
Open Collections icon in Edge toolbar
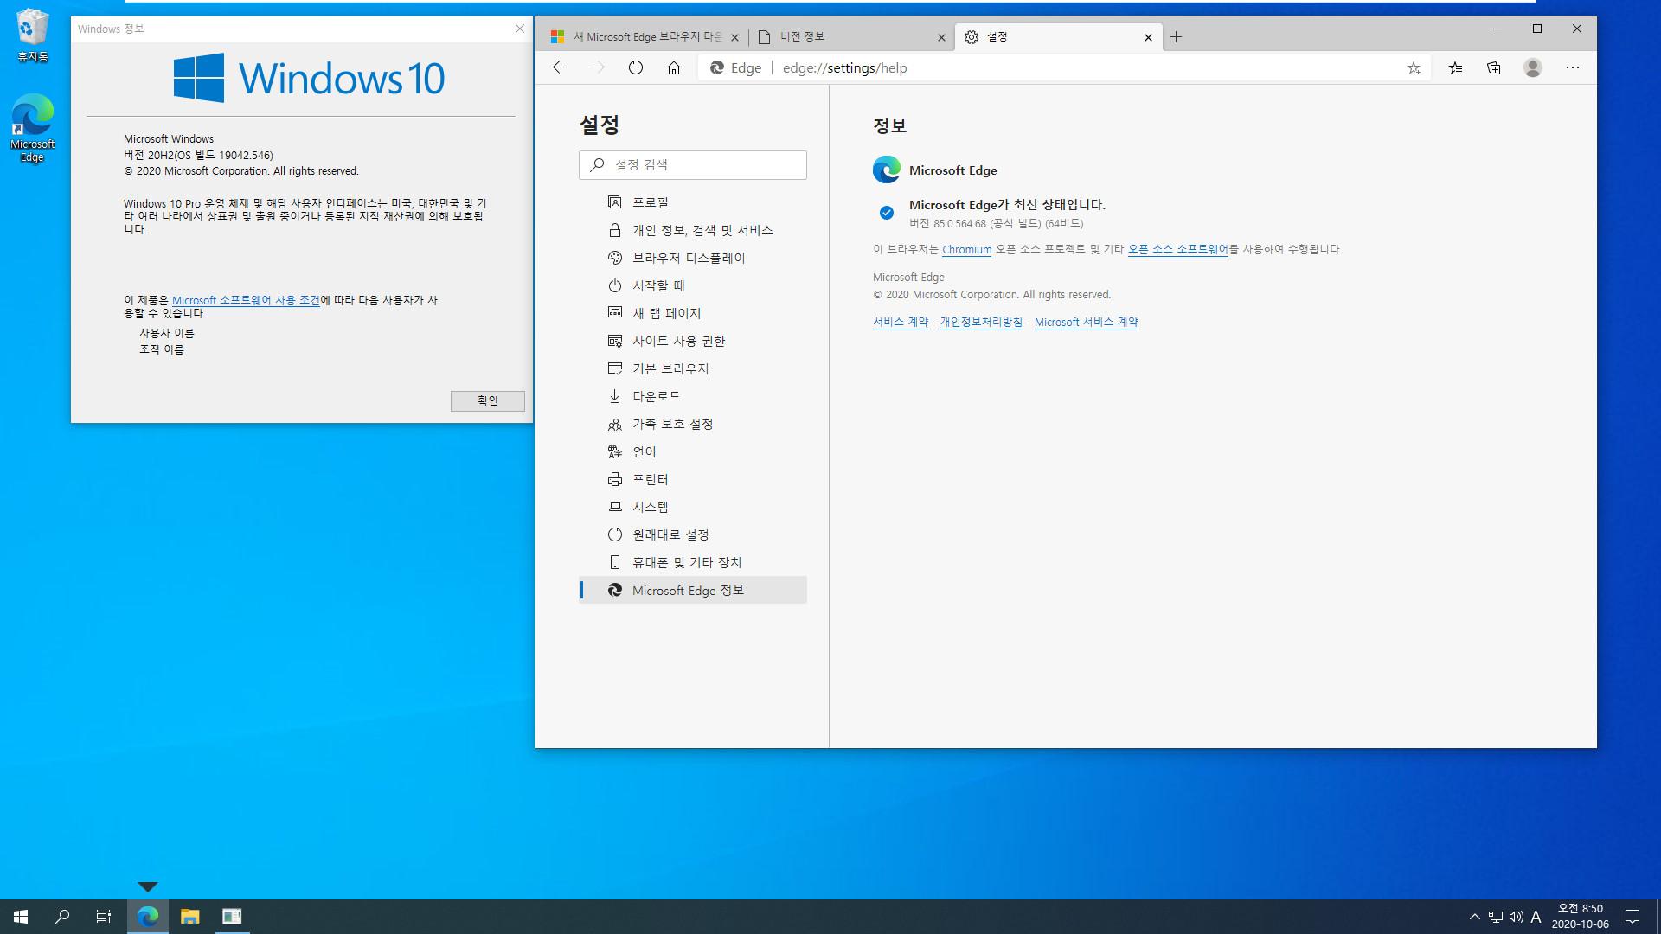click(1494, 67)
